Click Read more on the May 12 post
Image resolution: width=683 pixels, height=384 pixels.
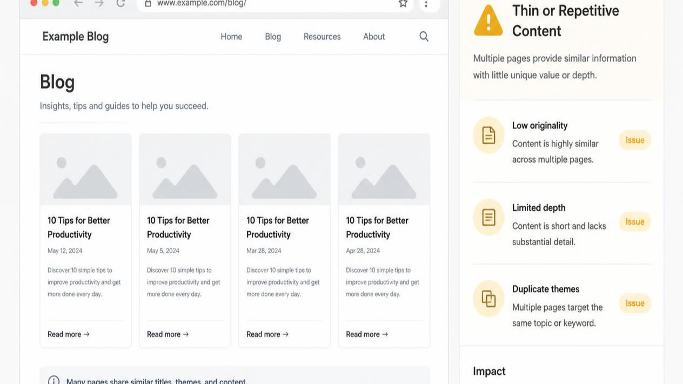(x=69, y=334)
